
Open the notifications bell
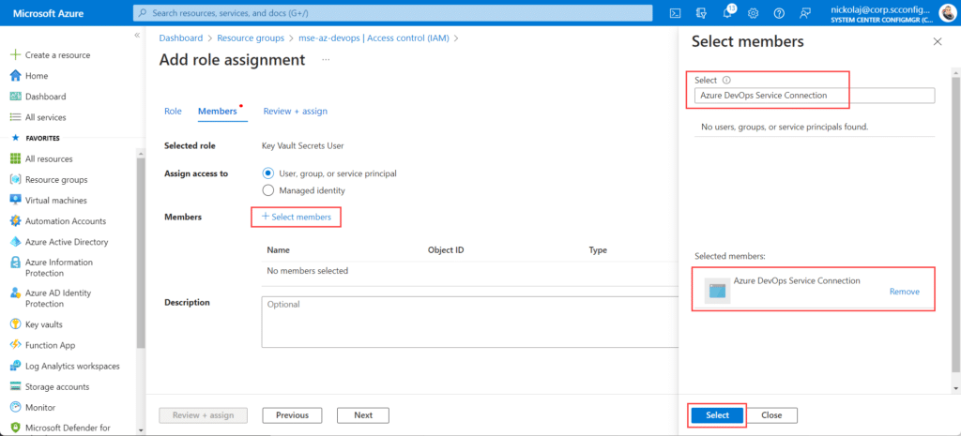click(x=727, y=13)
